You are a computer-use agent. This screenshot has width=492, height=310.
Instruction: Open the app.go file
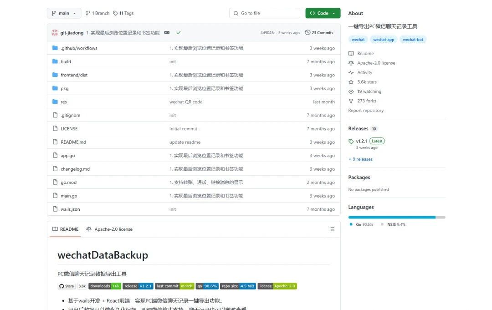click(x=68, y=156)
